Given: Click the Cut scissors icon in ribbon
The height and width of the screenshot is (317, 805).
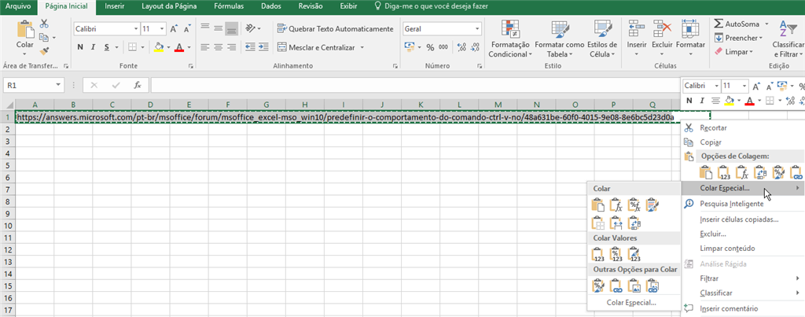Looking at the screenshot, I should [44, 24].
